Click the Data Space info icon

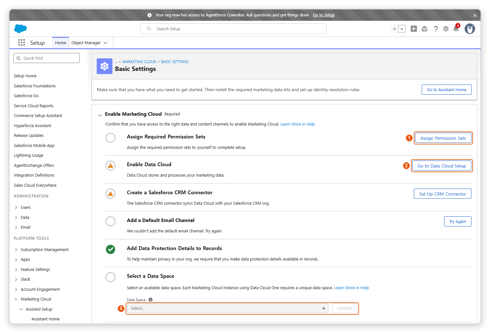151,300
